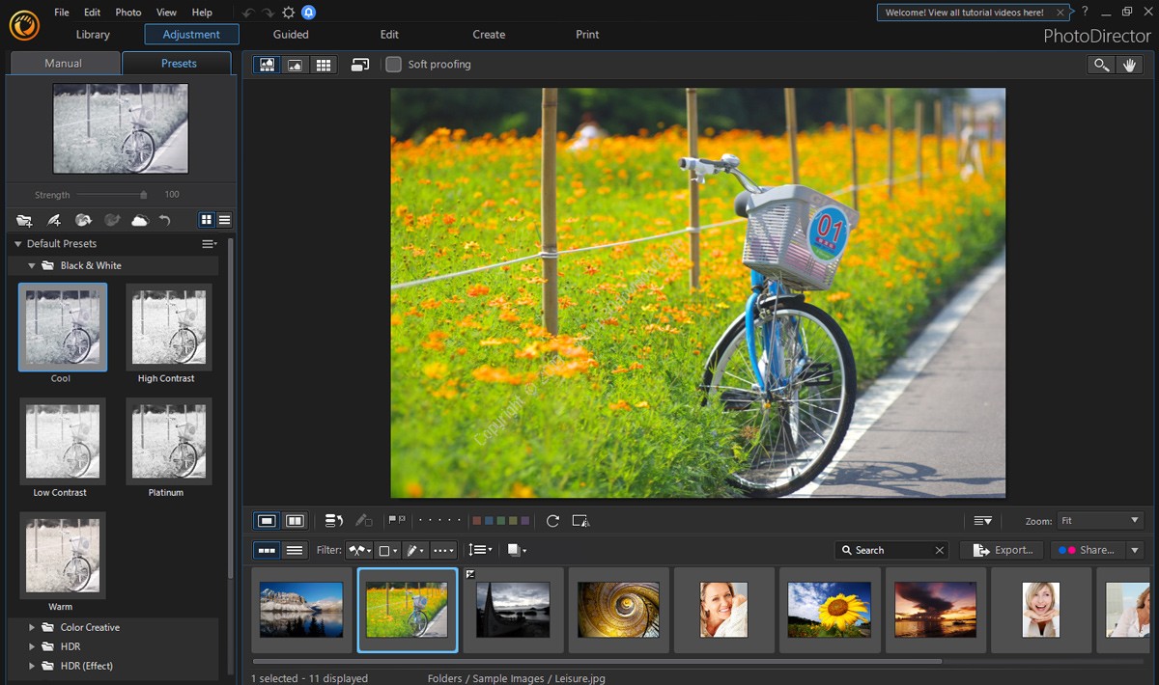Click the download presets from DirectorZone icon
1159x685 pixels.
click(x=84, y=220)
